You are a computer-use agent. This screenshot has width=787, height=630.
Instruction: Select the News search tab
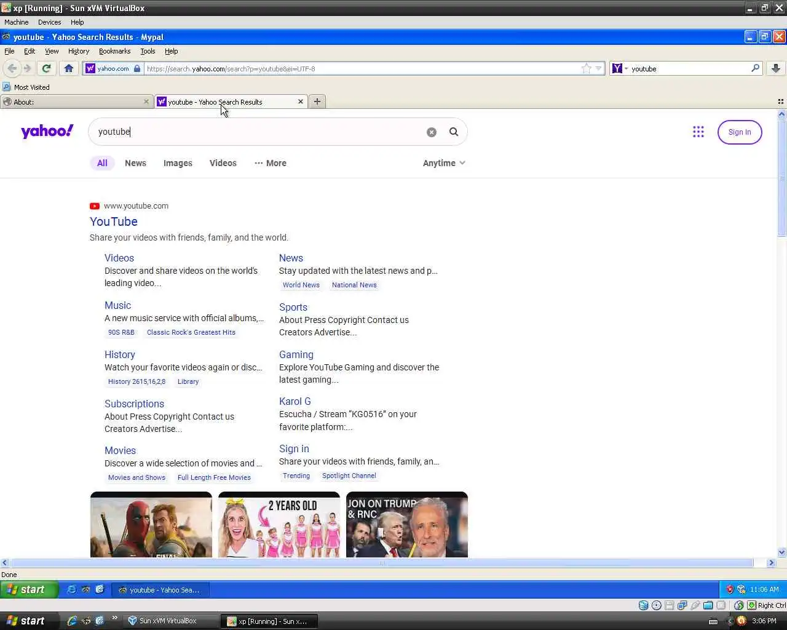click(135, 163)
